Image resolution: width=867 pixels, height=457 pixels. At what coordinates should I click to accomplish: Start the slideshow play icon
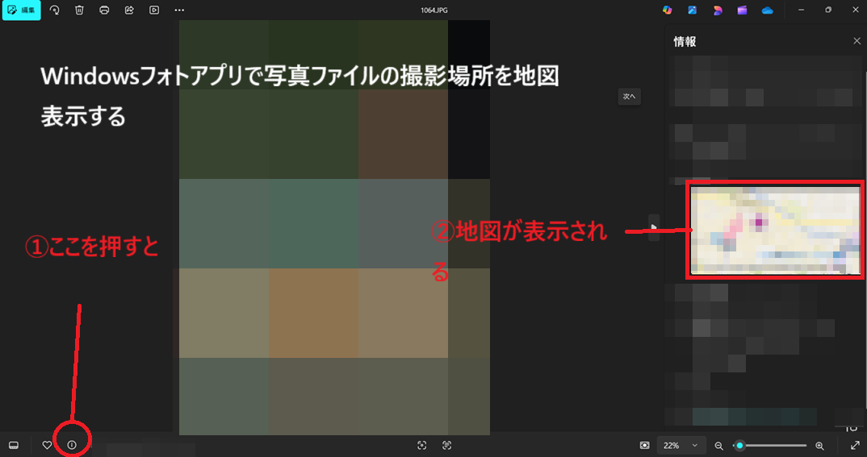[x=154, y=10]
